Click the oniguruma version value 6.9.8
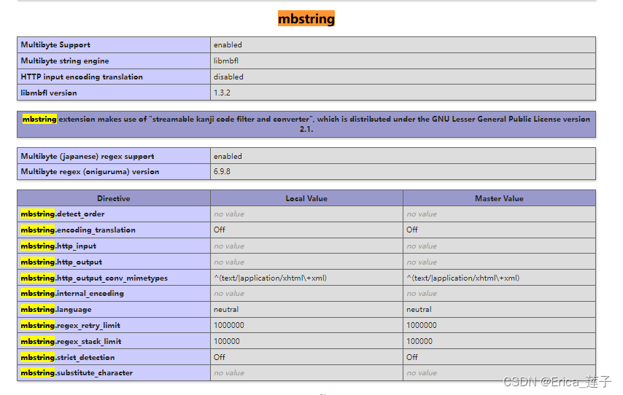The image size is (623, 395). tap(222, 171)
